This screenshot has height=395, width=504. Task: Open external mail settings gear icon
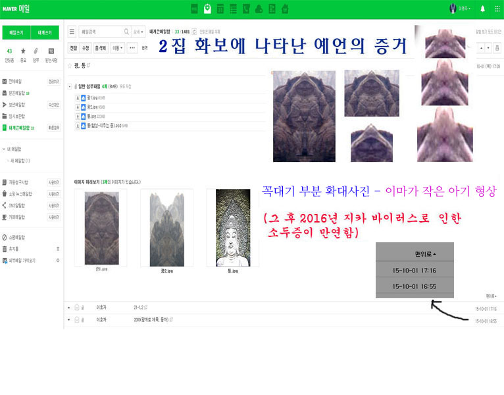58,260
